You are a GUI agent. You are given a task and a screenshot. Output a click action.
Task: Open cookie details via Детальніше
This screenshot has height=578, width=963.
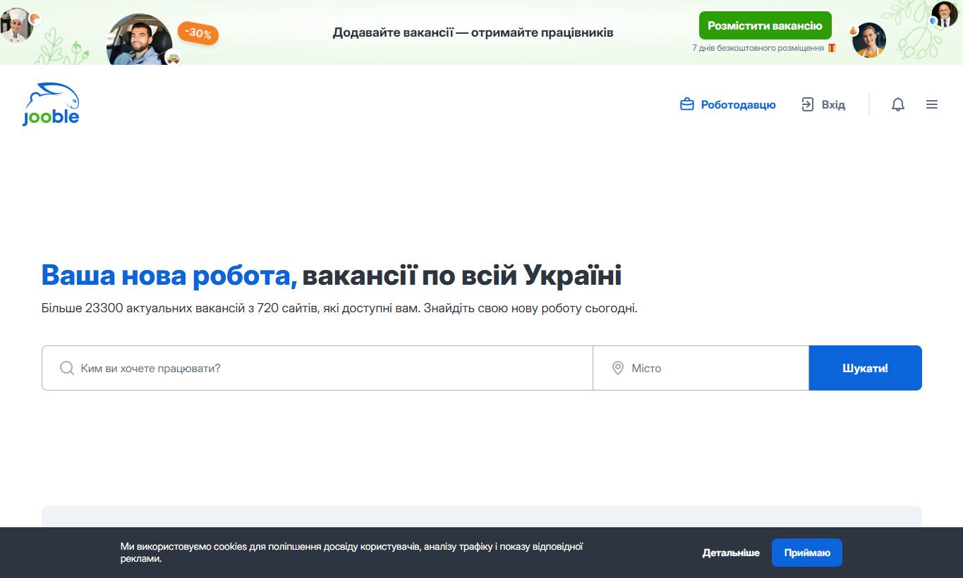(731, 553)
